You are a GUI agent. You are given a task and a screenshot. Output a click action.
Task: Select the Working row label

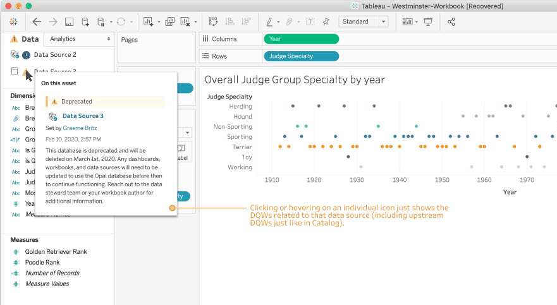tap(240, 167)
